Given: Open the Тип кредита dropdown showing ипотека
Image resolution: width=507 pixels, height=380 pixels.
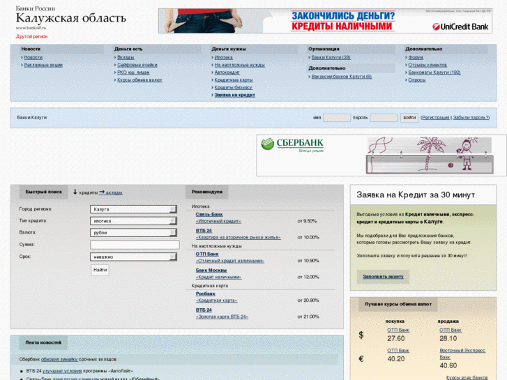Looking at the screenshot, I should (x=133, y=221).
